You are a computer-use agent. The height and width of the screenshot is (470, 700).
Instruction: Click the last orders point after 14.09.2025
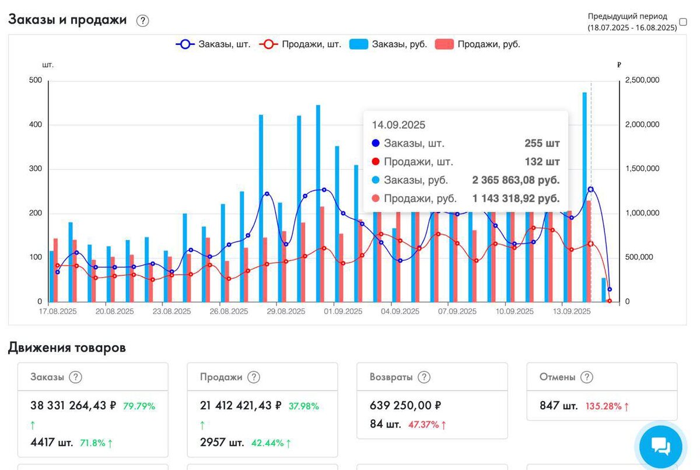pos(610,290)
